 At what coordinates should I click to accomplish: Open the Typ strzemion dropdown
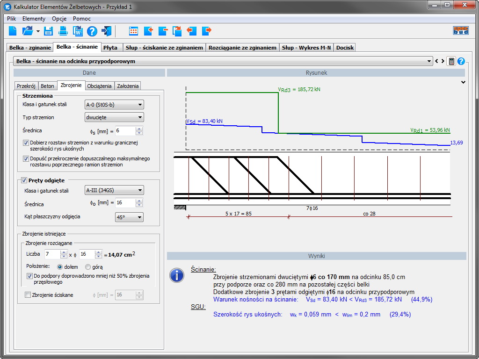point(114,117)
